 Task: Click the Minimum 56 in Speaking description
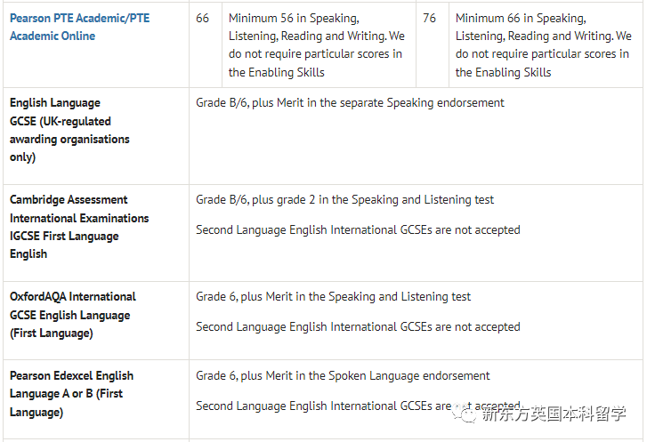point(317,45)
